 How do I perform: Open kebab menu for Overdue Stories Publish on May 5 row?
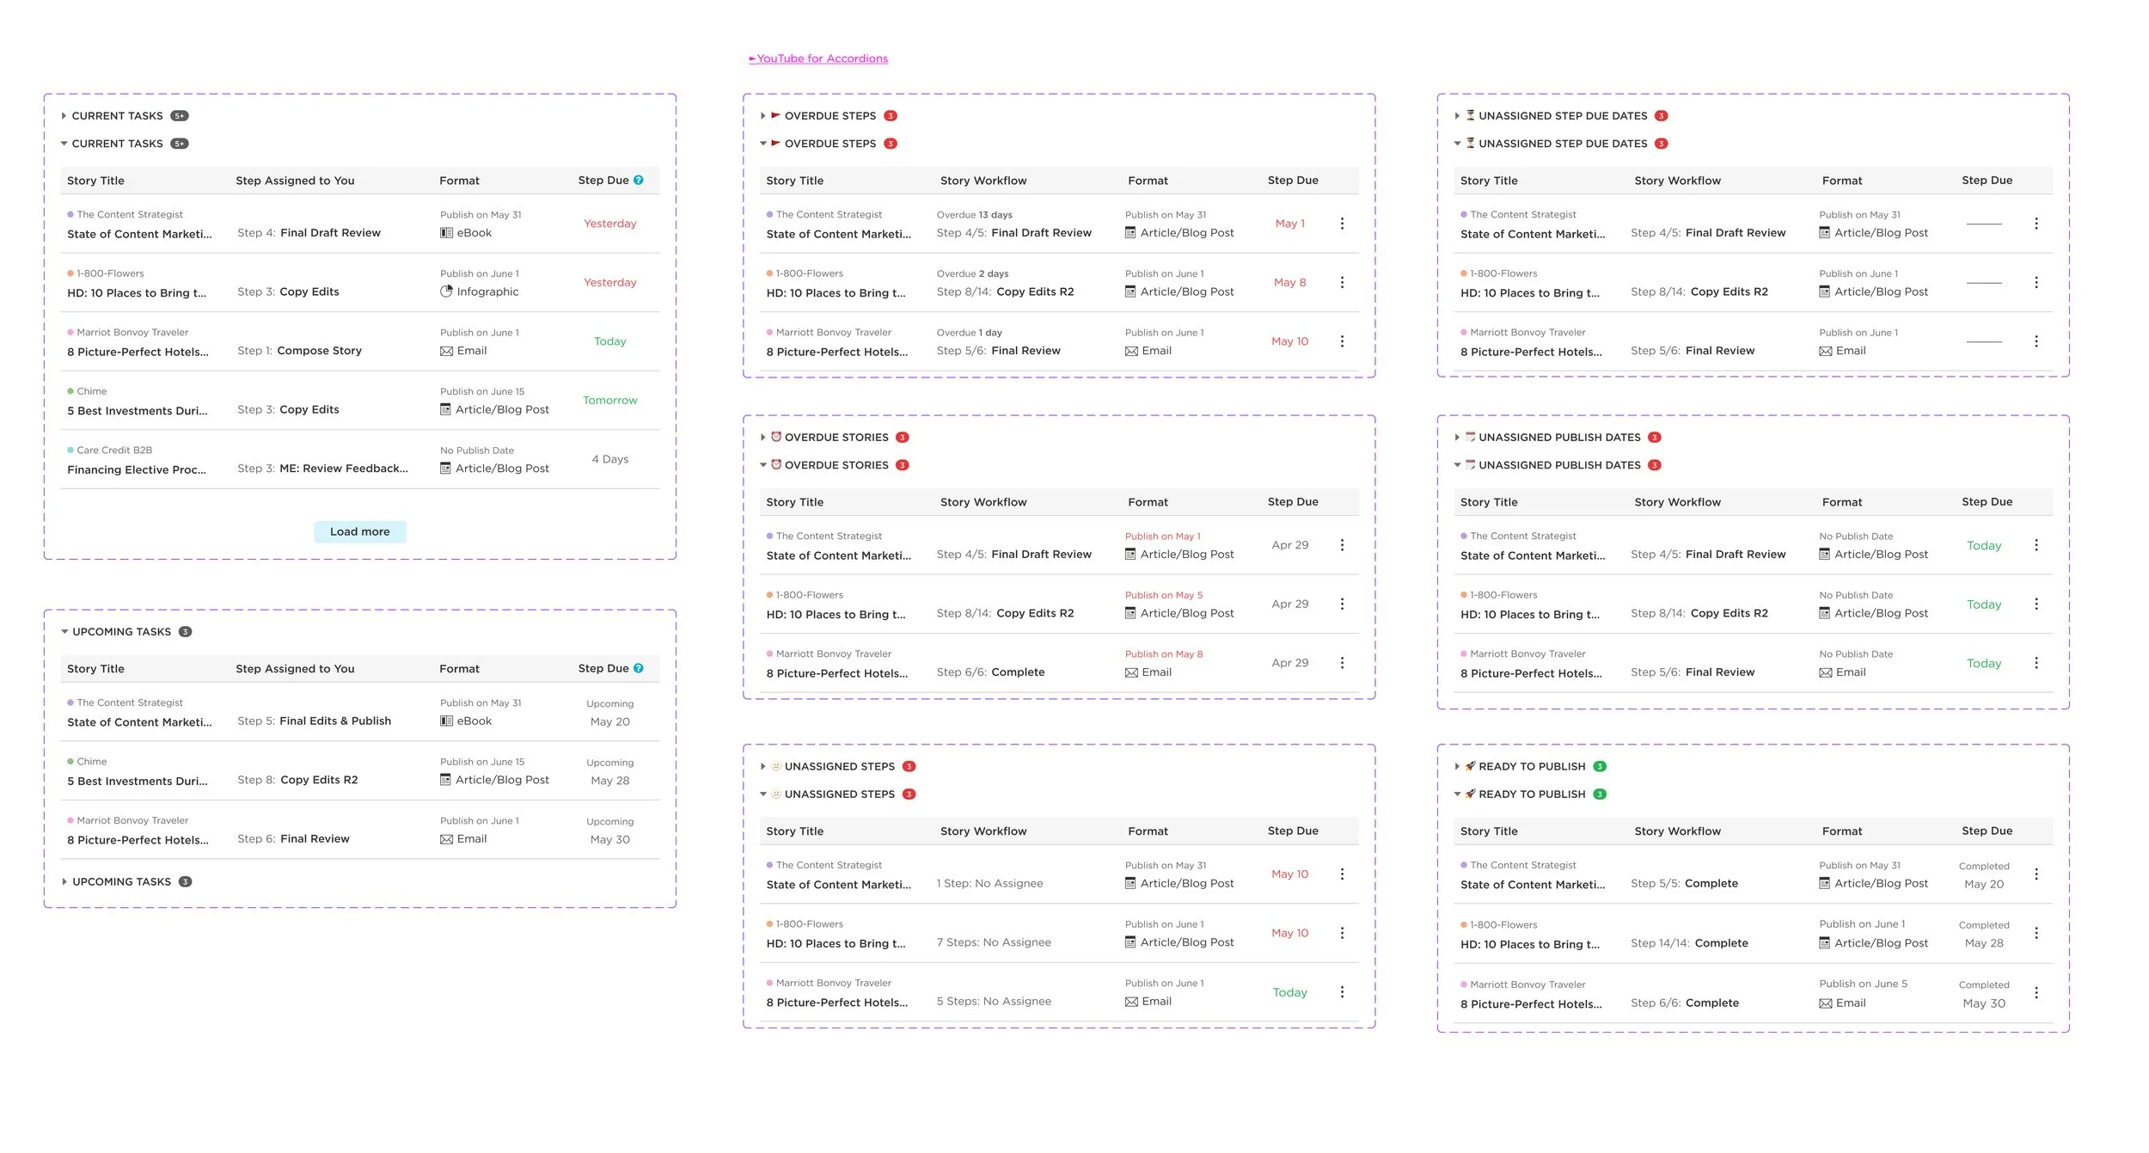1342,604
